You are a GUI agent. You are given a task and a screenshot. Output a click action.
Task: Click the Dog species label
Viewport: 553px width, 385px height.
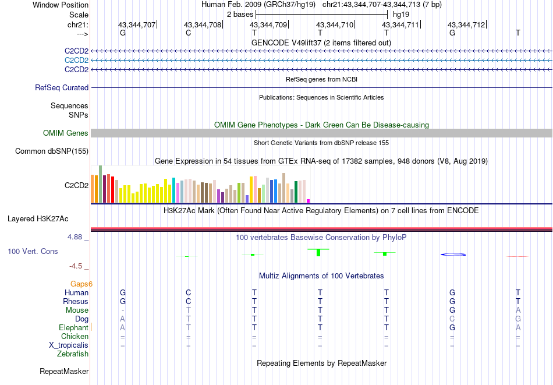pos(82,319)
